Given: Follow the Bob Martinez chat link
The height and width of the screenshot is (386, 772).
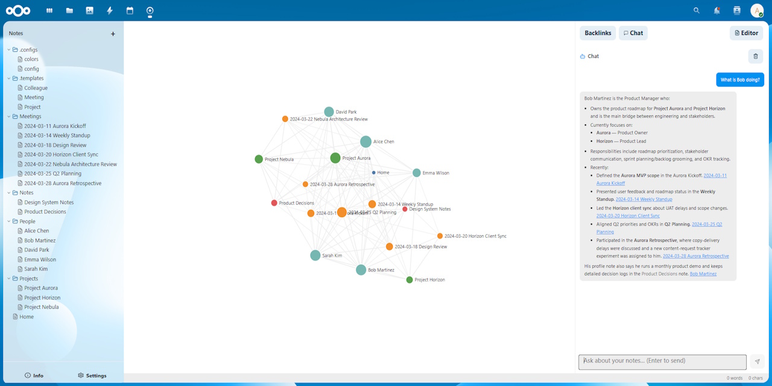Looking at the screenshot, I should (x=703, y=274).
